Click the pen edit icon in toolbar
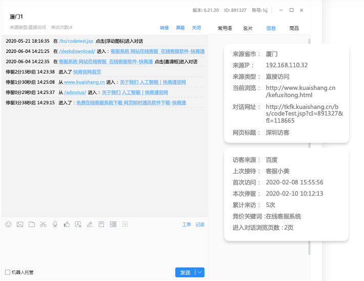This screenshot has width=364, height=281. 90,224
